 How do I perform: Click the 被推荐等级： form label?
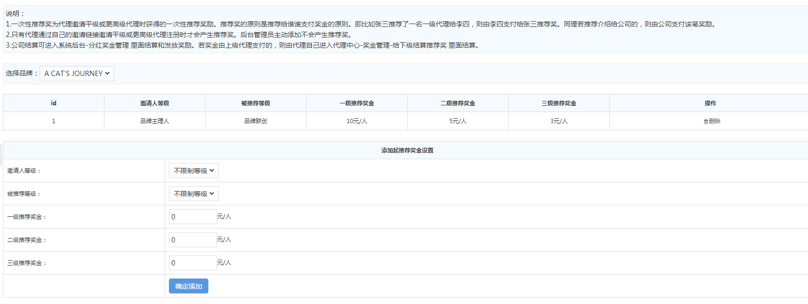pos(24,194)
